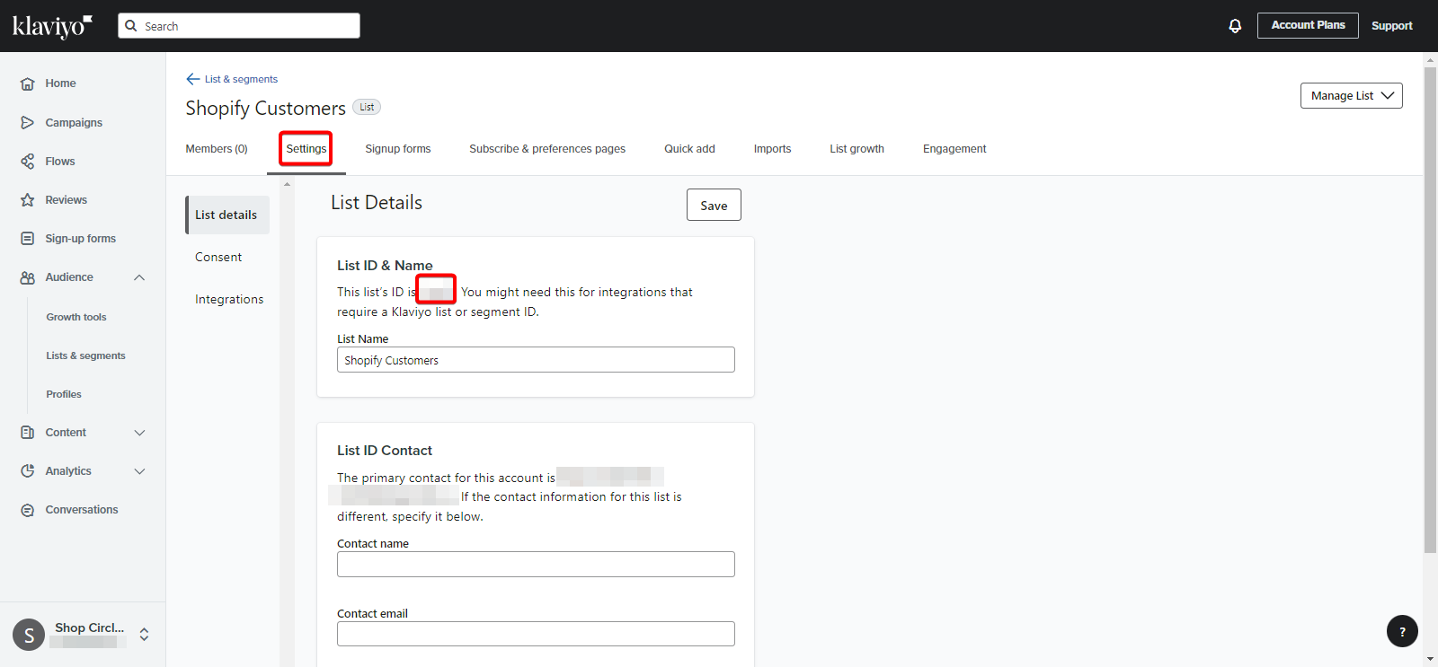The image size is (1438, 667).
Task: Click the Flows branching icon
Action: coord(28,162)
